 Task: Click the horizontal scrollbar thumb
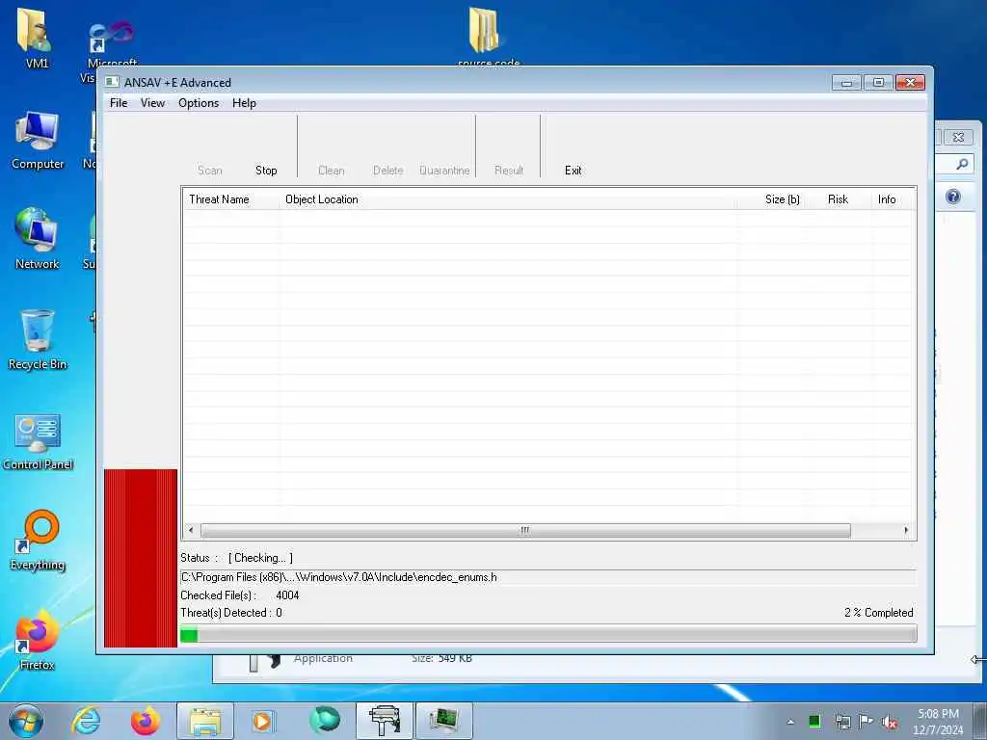tap(525, 531)
